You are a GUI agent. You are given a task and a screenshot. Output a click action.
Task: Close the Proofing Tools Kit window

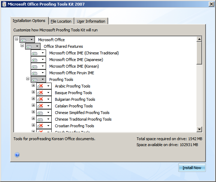click(211, 4)
